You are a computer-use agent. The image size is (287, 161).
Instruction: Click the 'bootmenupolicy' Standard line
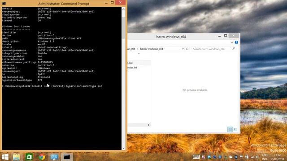point(26,77)
